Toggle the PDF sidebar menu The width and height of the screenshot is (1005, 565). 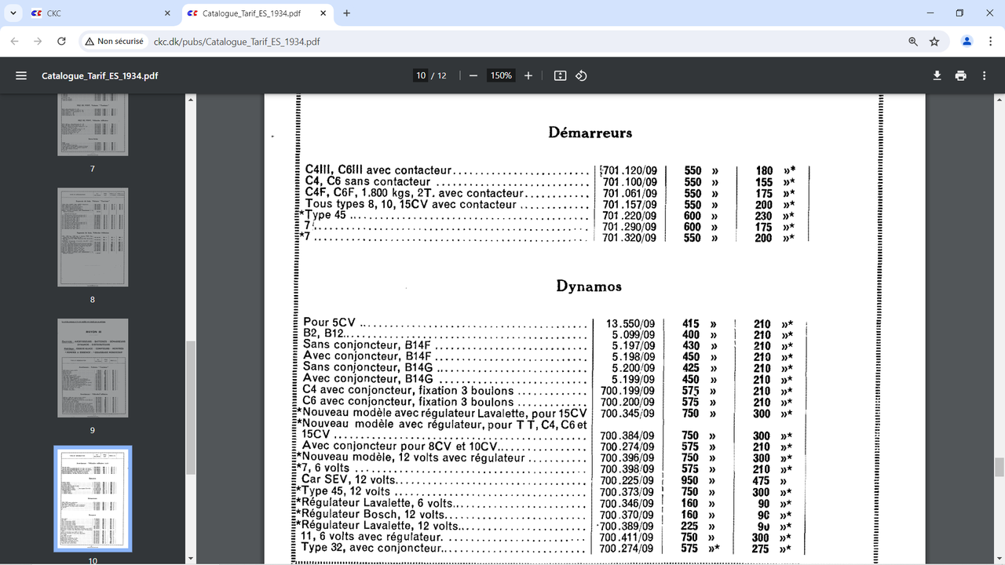21,75
